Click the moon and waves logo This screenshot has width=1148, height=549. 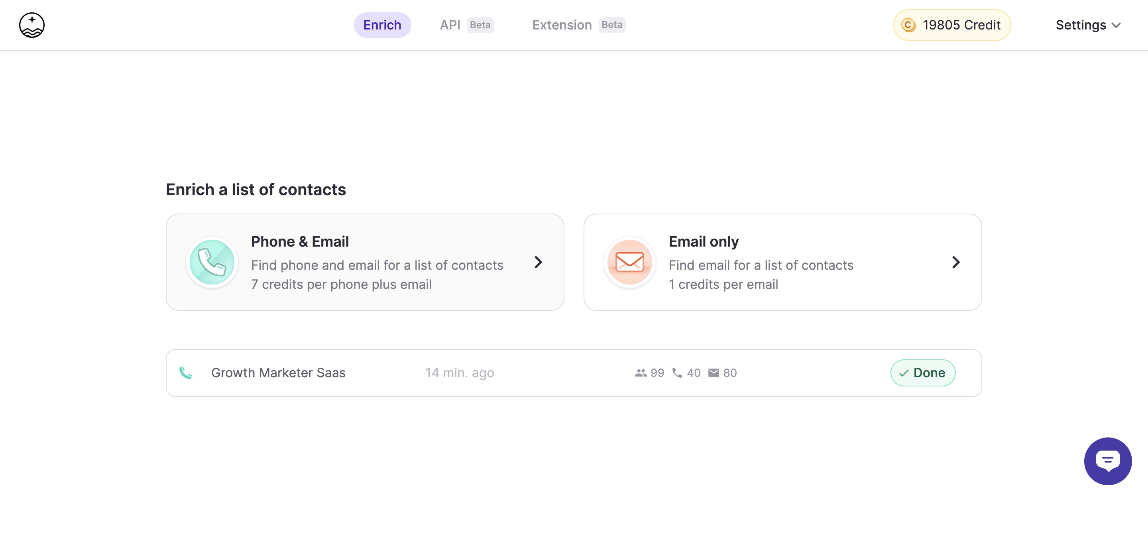[31, 25]
